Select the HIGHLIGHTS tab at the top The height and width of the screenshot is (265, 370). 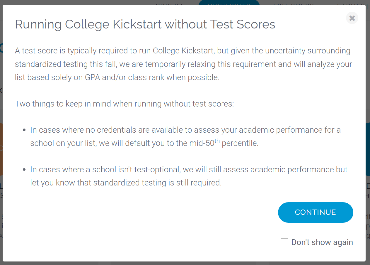point(229,3)
